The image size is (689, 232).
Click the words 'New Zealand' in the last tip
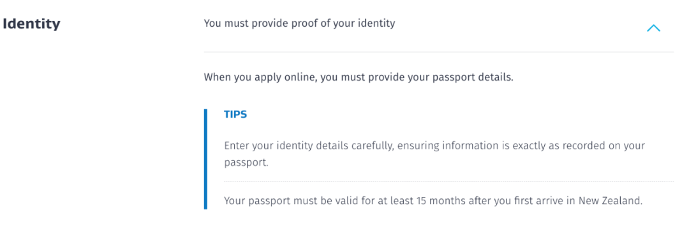610,201
